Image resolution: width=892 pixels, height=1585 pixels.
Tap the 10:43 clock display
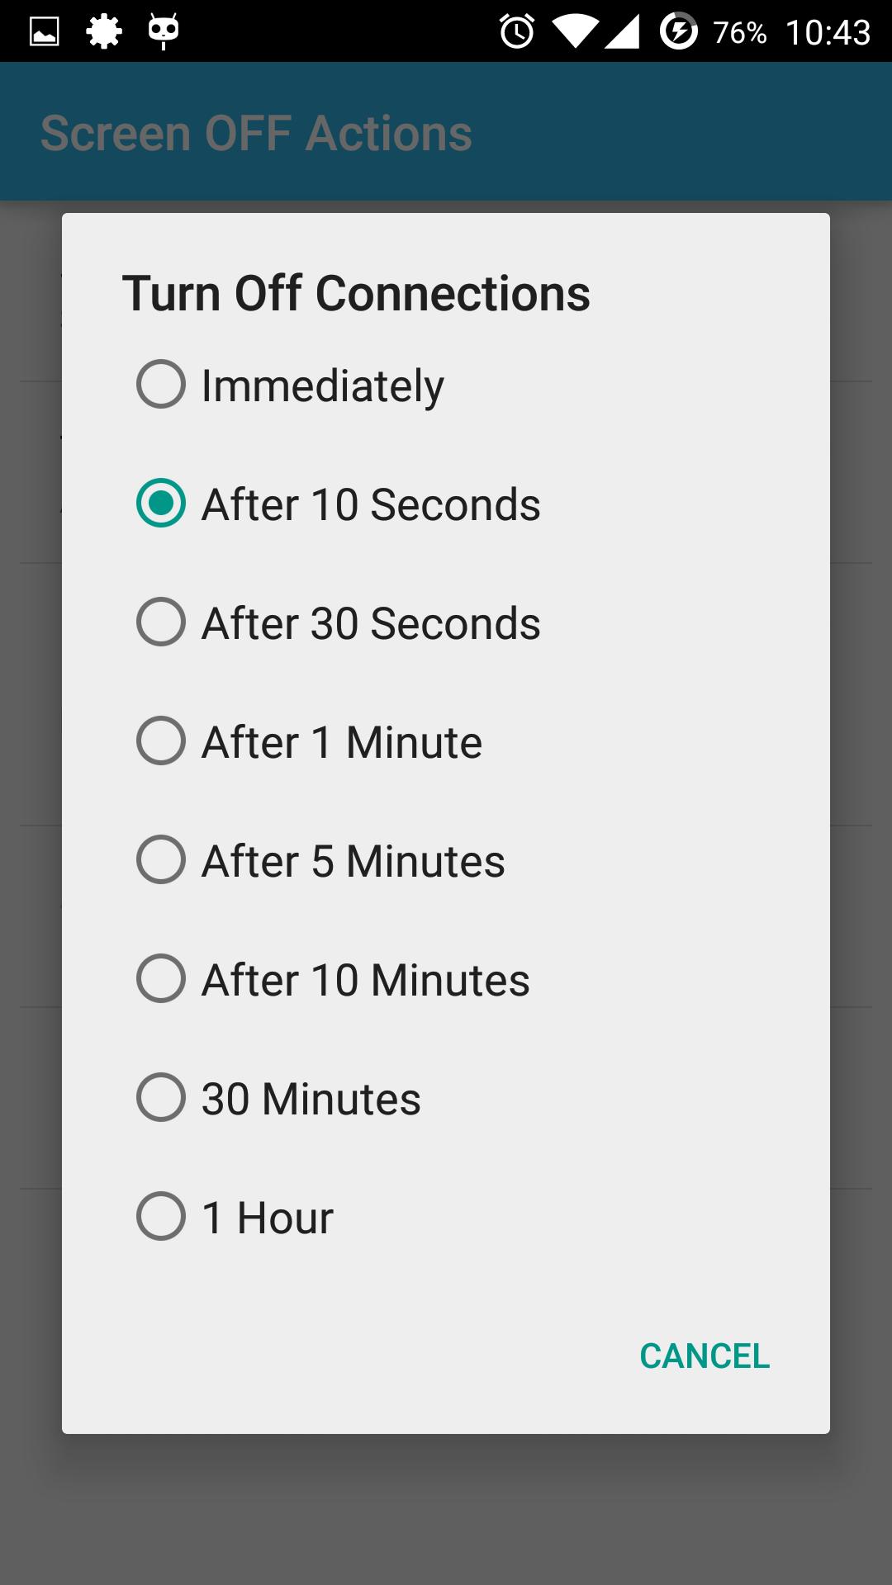(828, 33)
